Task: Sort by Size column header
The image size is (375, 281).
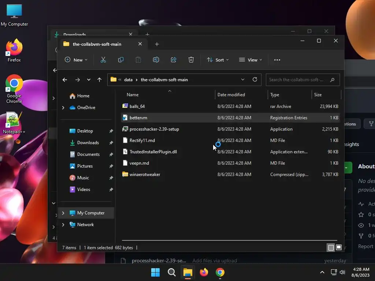Action: pyautogui.click(x=318, y=95)
